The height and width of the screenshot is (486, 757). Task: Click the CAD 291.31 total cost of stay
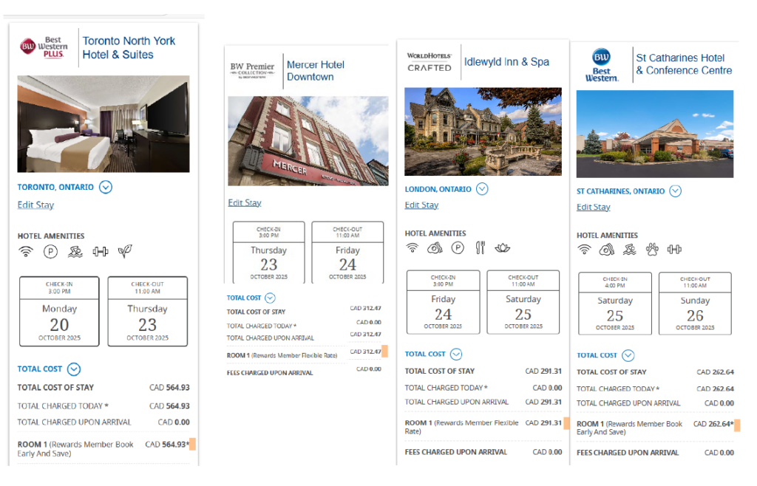coord(543,372)
